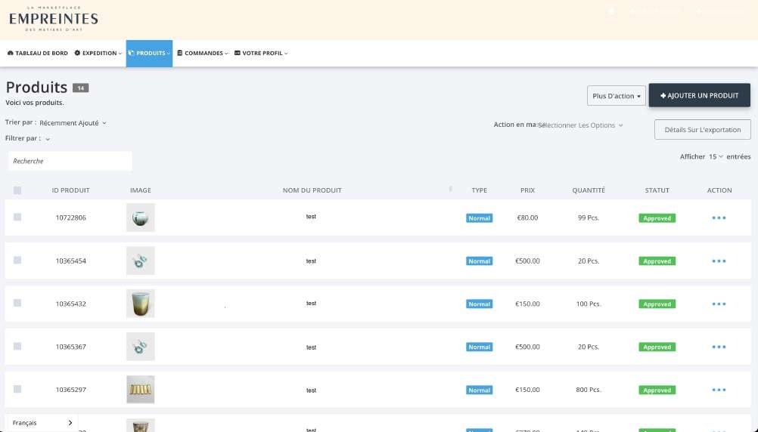Screen dimensions: 758x432
Task: Click the Empreintes marketplace logo
Action: click(53, 18)
